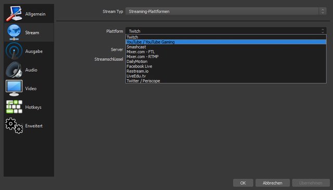Select Facebook Live platform

click(226, 66)
